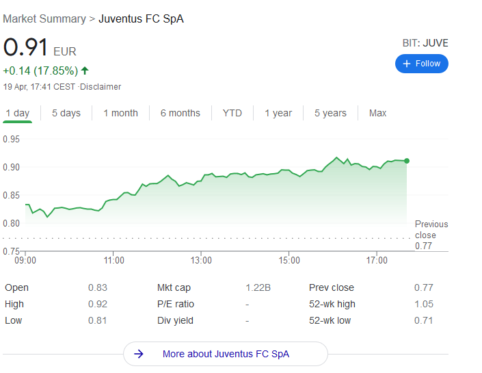Click the 09:00 time axis label
Screen dimensions: 482x373
pyautogui.click(x=25, y=260)
